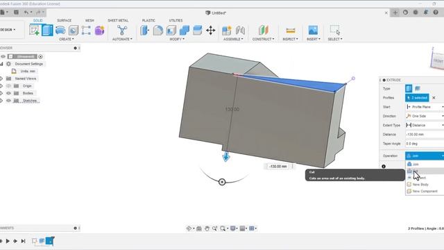Choose the Thin Extrude type button
Image resolution: width=444 pixels, height=250 pixels.
(418, 88)
